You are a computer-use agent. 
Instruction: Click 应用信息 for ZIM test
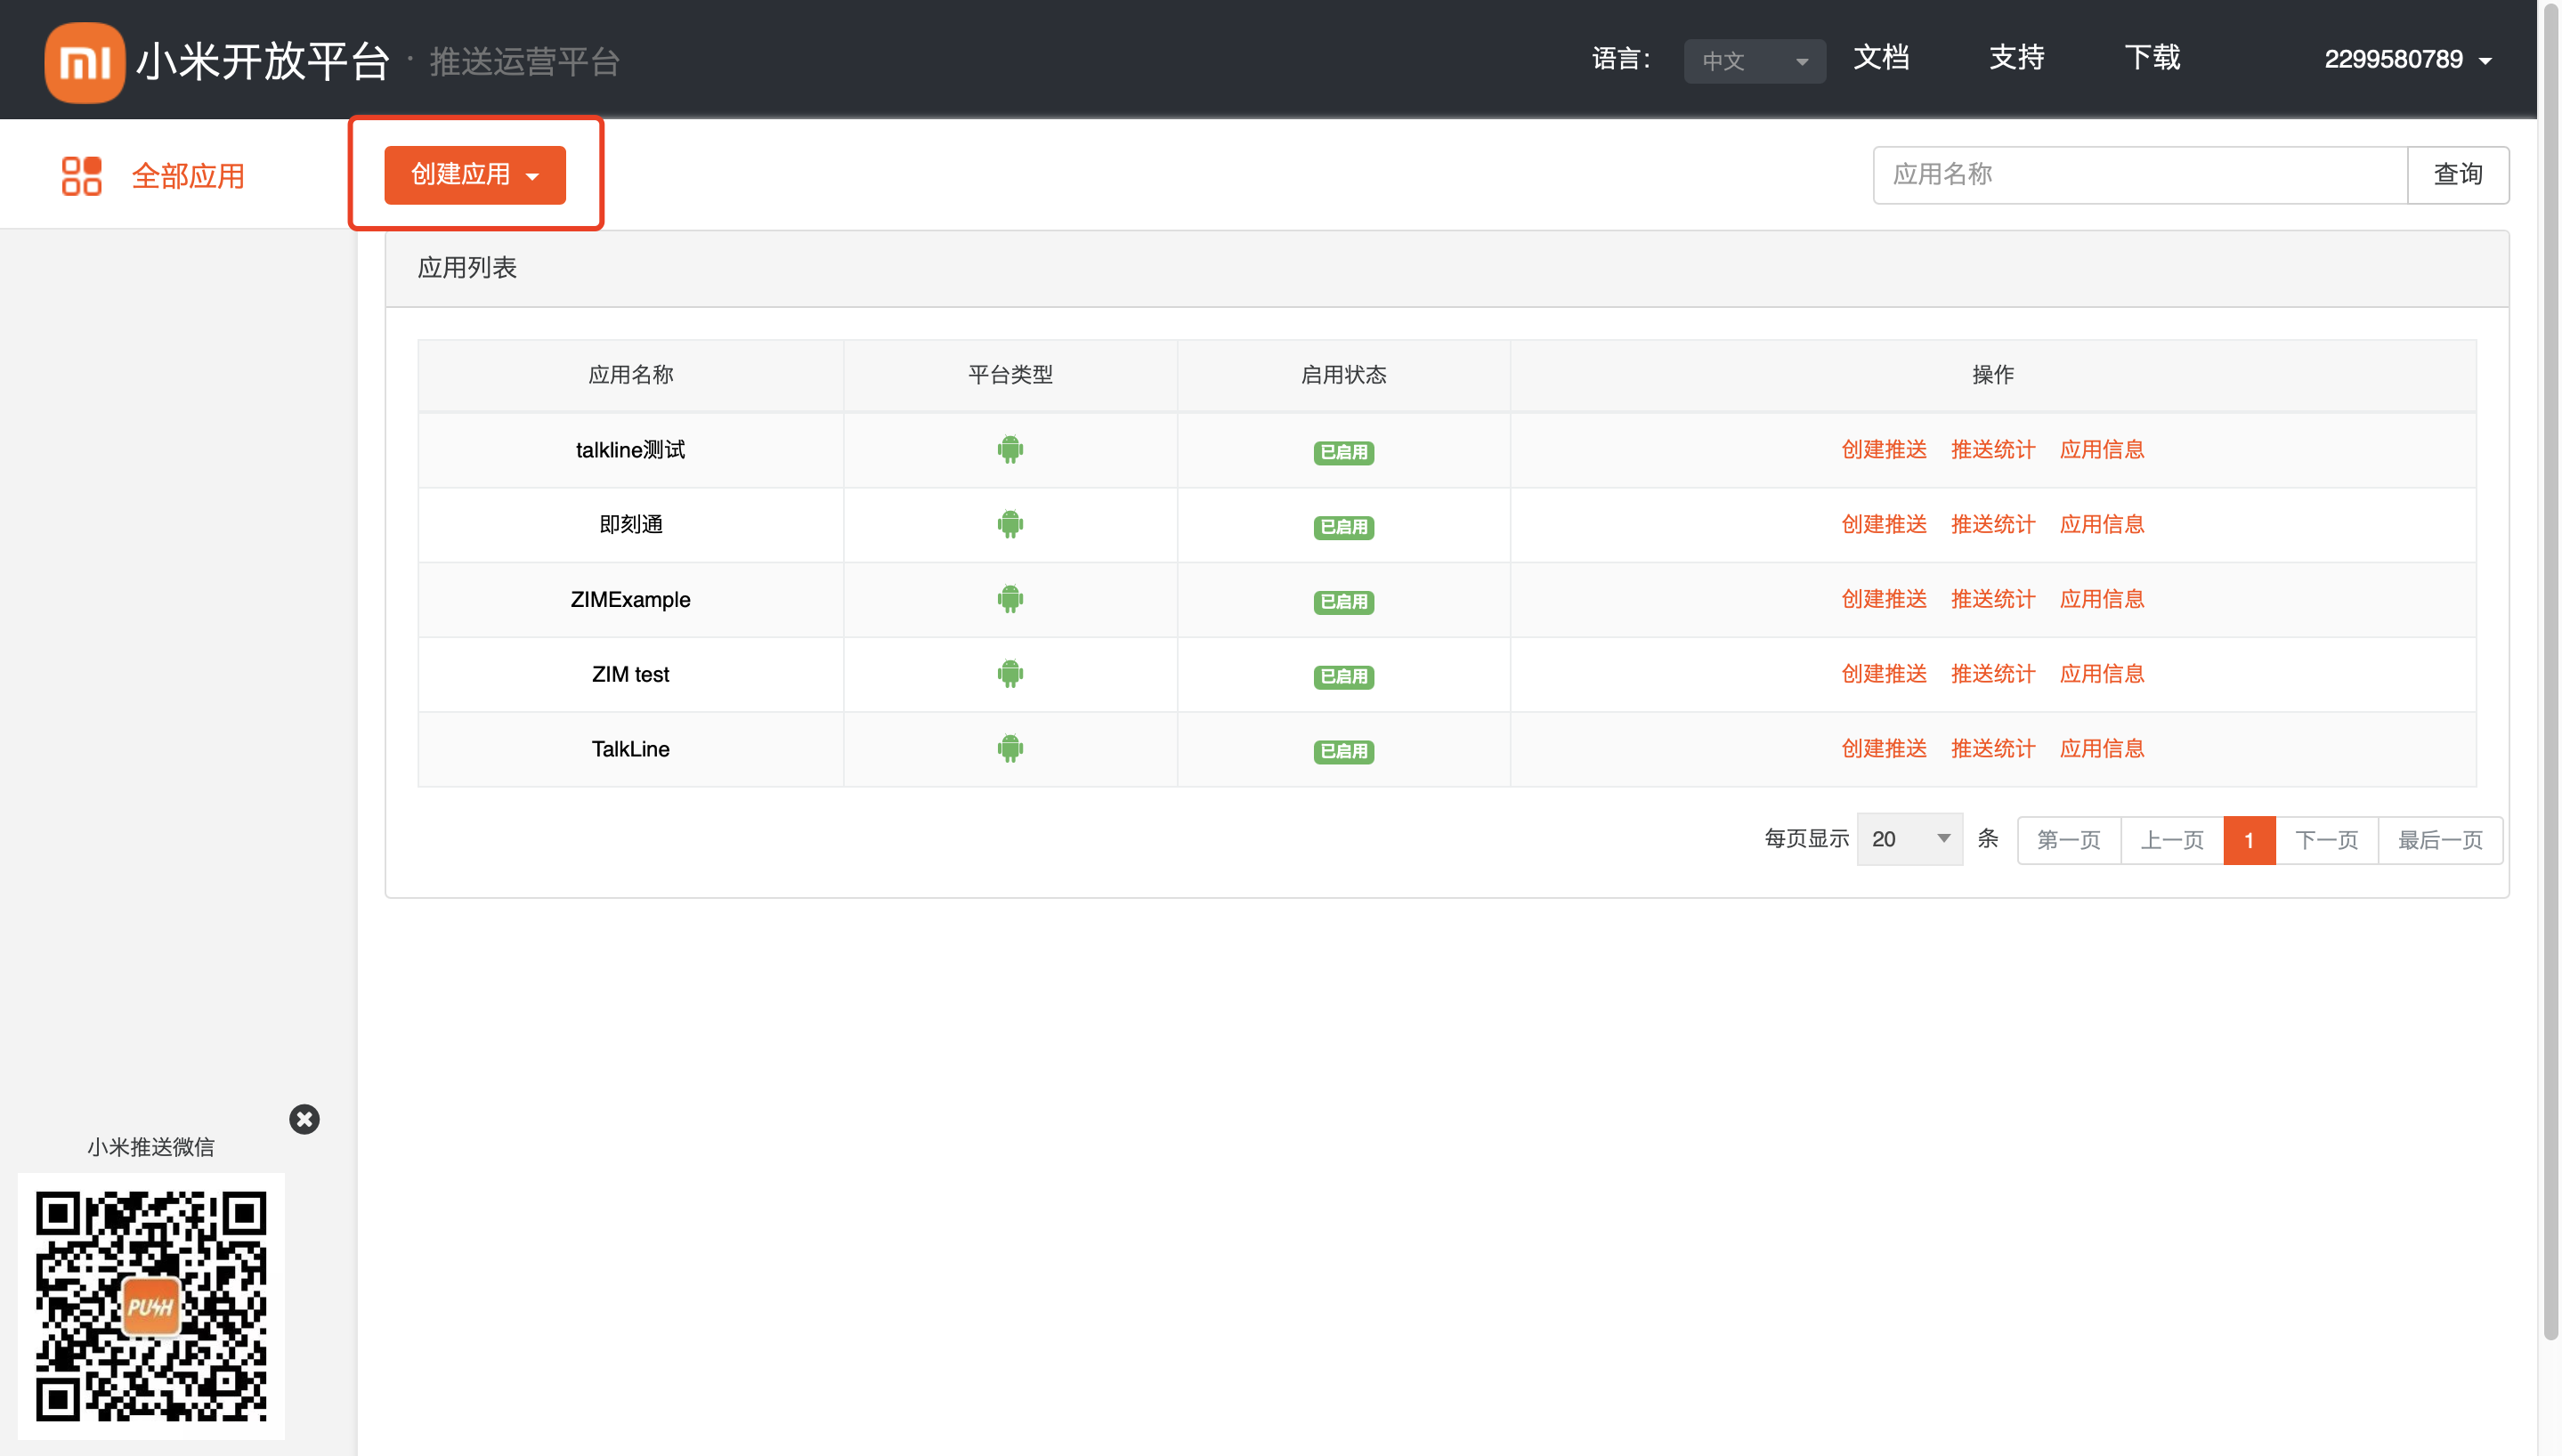2102,675
